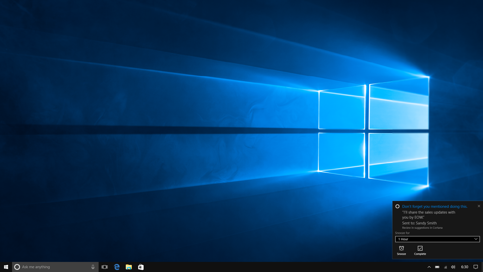
Task: Open the Windows Store from the taskbar
Action: click(141, 267)
